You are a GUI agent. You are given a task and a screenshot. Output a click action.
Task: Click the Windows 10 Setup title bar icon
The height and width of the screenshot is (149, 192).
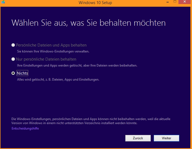3,2
